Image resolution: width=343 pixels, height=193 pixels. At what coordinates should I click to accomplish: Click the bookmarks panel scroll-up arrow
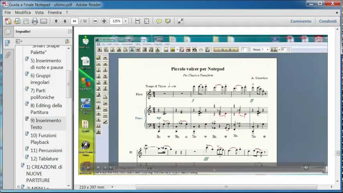(69, 49)
